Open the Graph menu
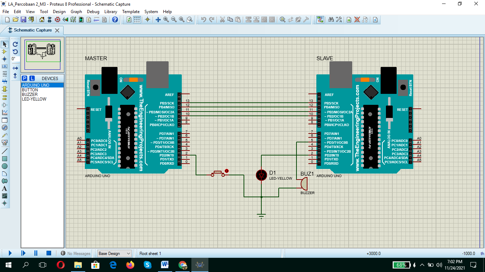Viewport: 485px width, 272px height. pyautogui.click(x=76, y=12)
